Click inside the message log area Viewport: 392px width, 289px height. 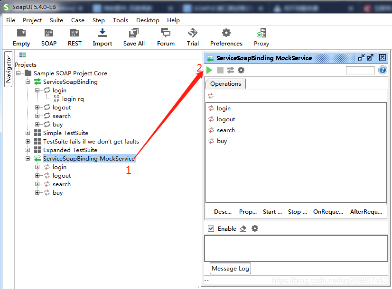coord(296,248)
